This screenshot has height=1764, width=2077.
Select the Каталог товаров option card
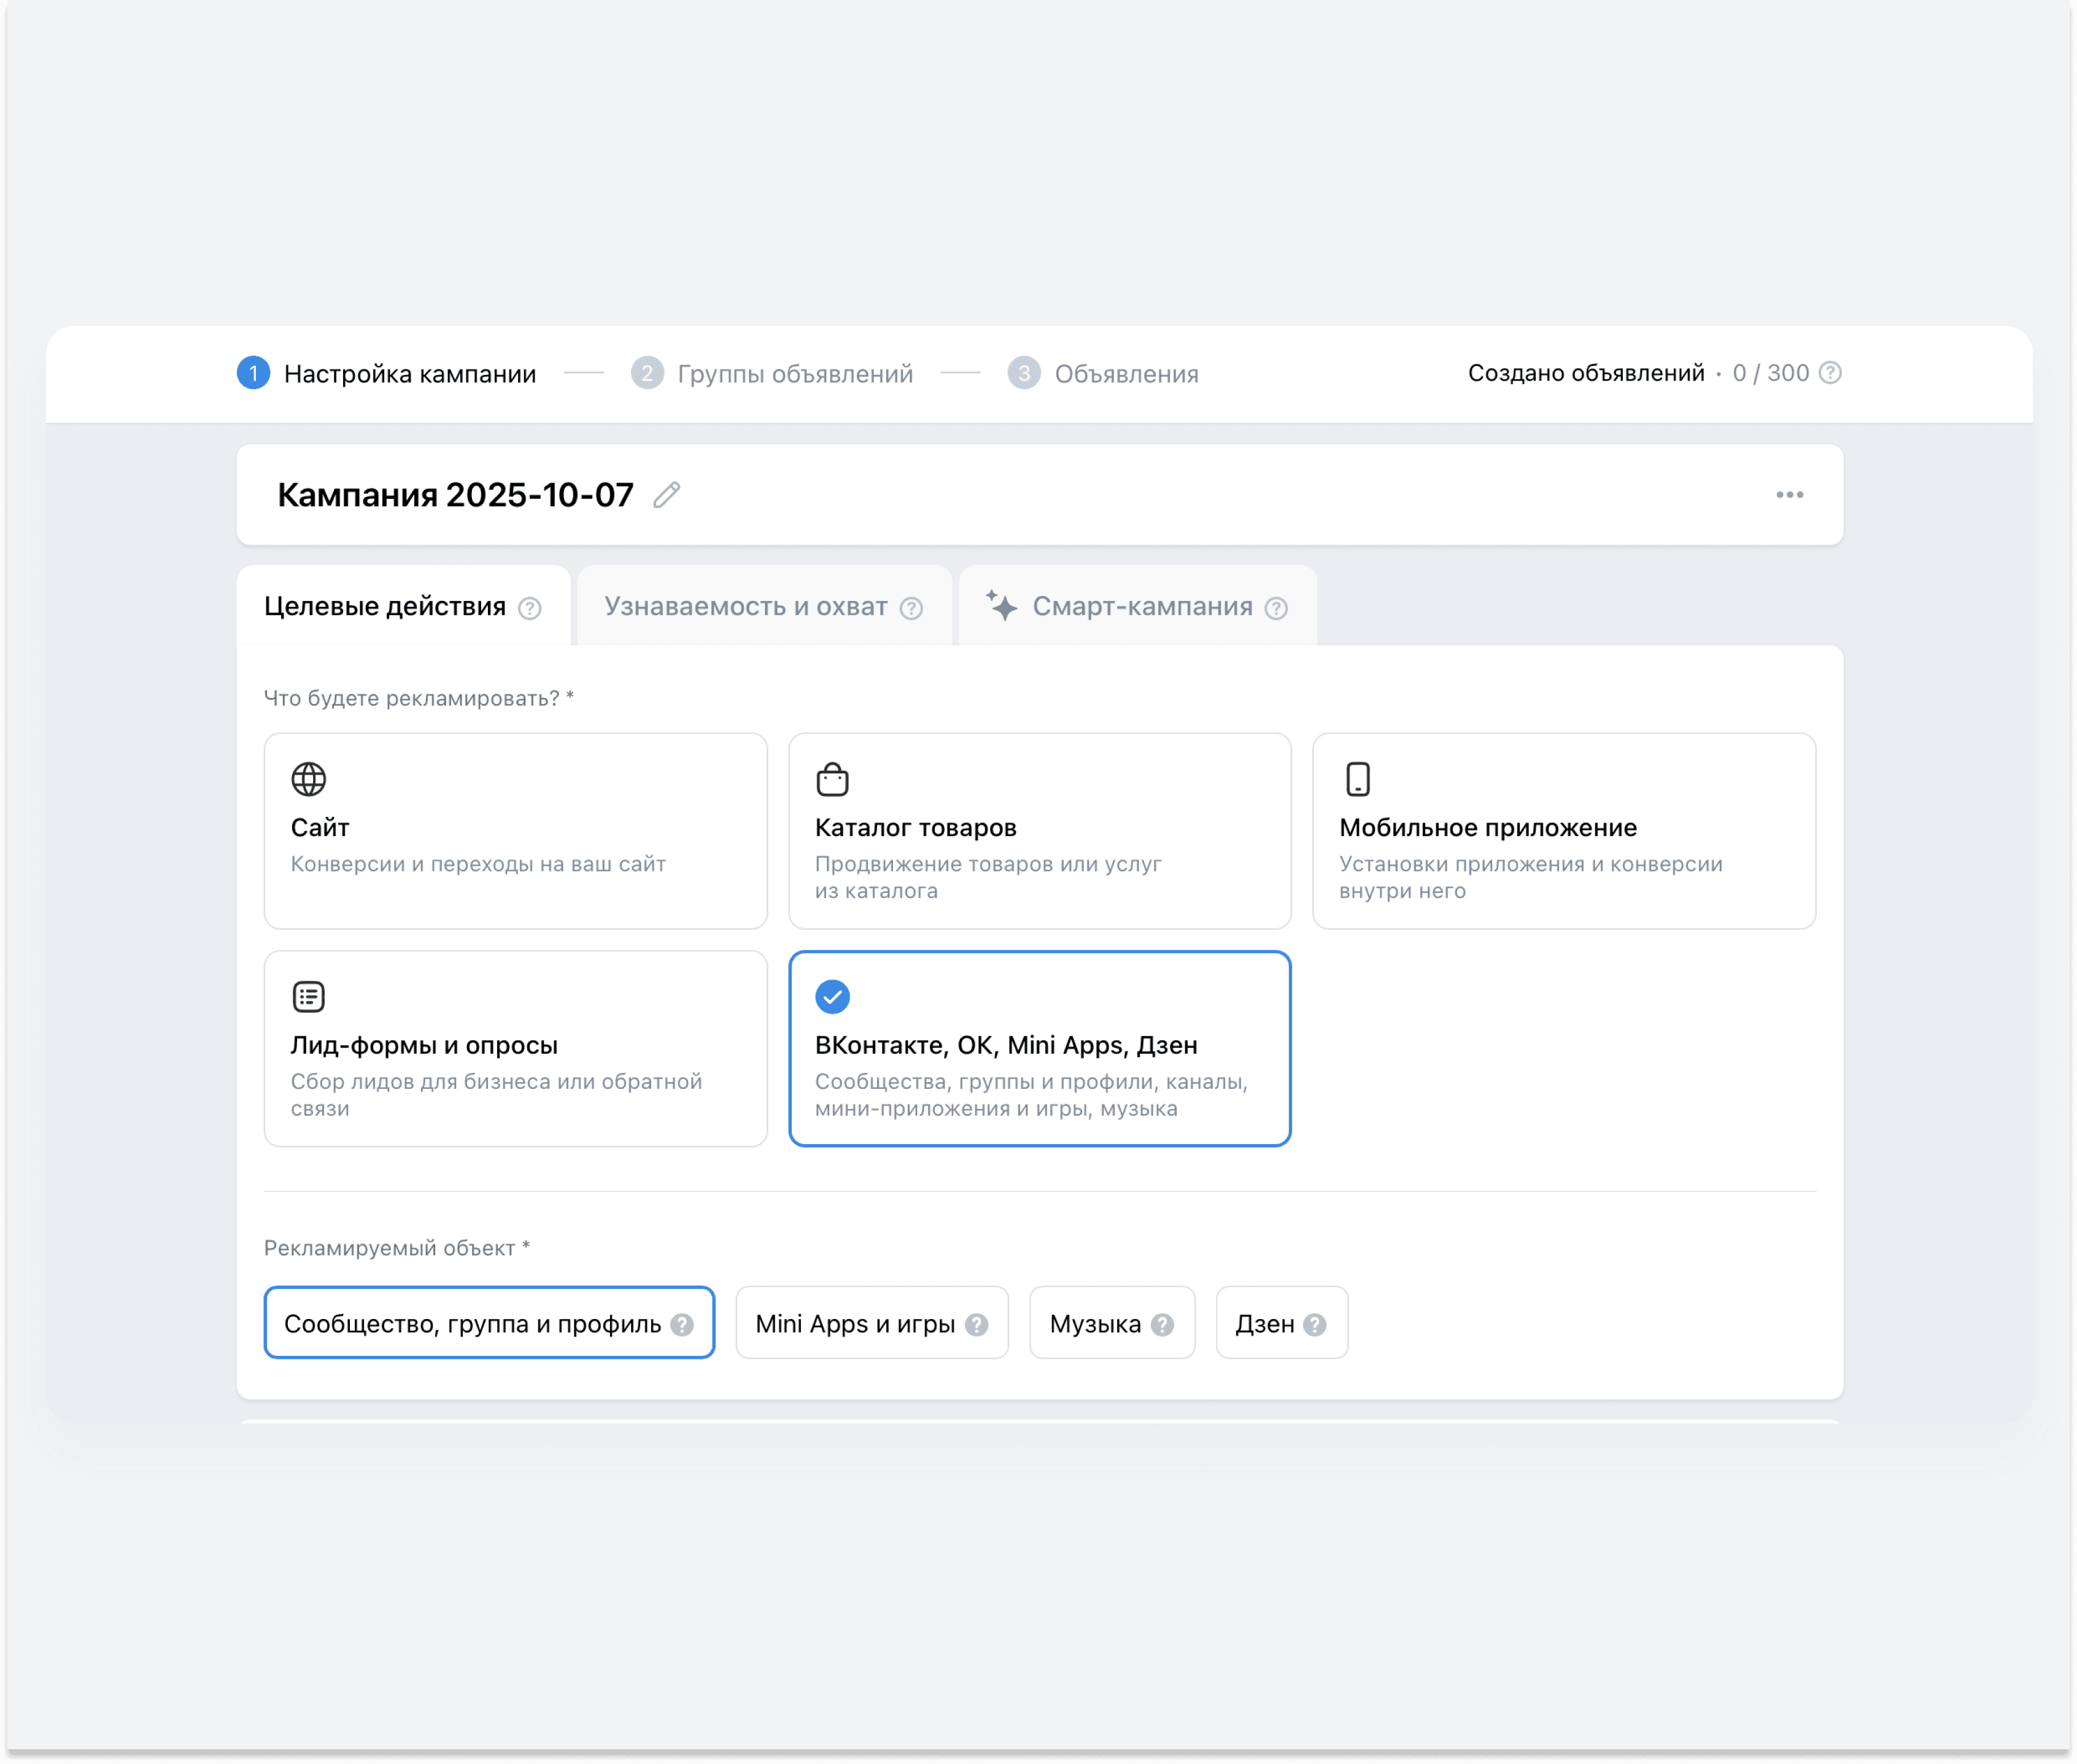click(x=1039, y=830)
